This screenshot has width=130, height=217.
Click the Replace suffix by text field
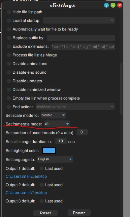click(x=81, y=38)
